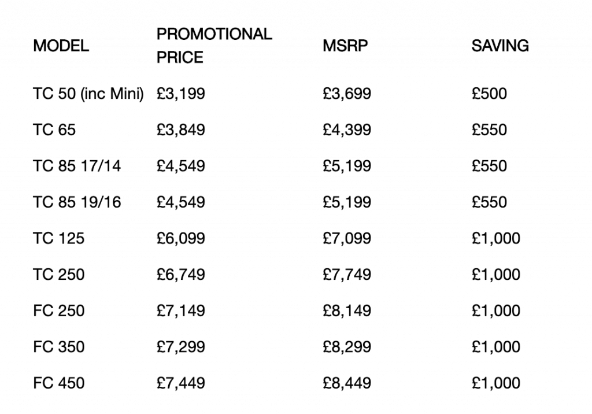Select the TC 65 model name
The width and height of the screenshot is (592, 414).
(x=54, y=130)
